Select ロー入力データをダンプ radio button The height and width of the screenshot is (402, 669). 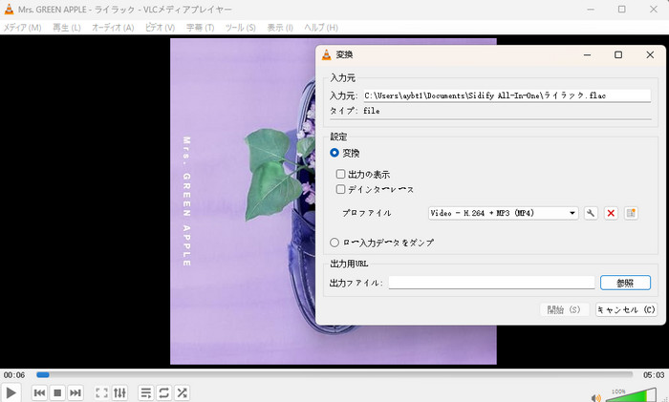334,243
